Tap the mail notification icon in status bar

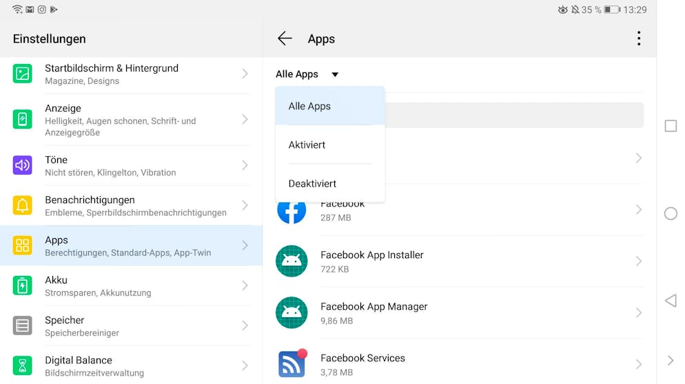tap(30, 10)
